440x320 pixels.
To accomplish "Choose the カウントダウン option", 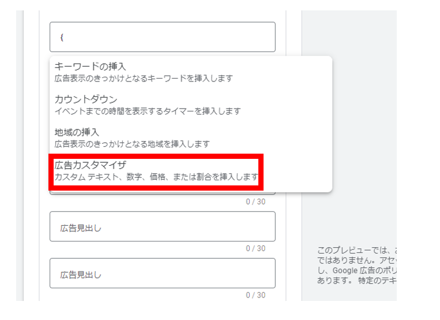I will [191, 105].
